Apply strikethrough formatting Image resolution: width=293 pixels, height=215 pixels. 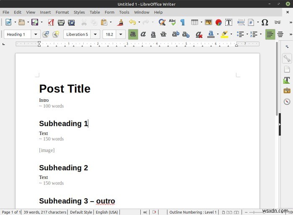(x=163, y=34)
